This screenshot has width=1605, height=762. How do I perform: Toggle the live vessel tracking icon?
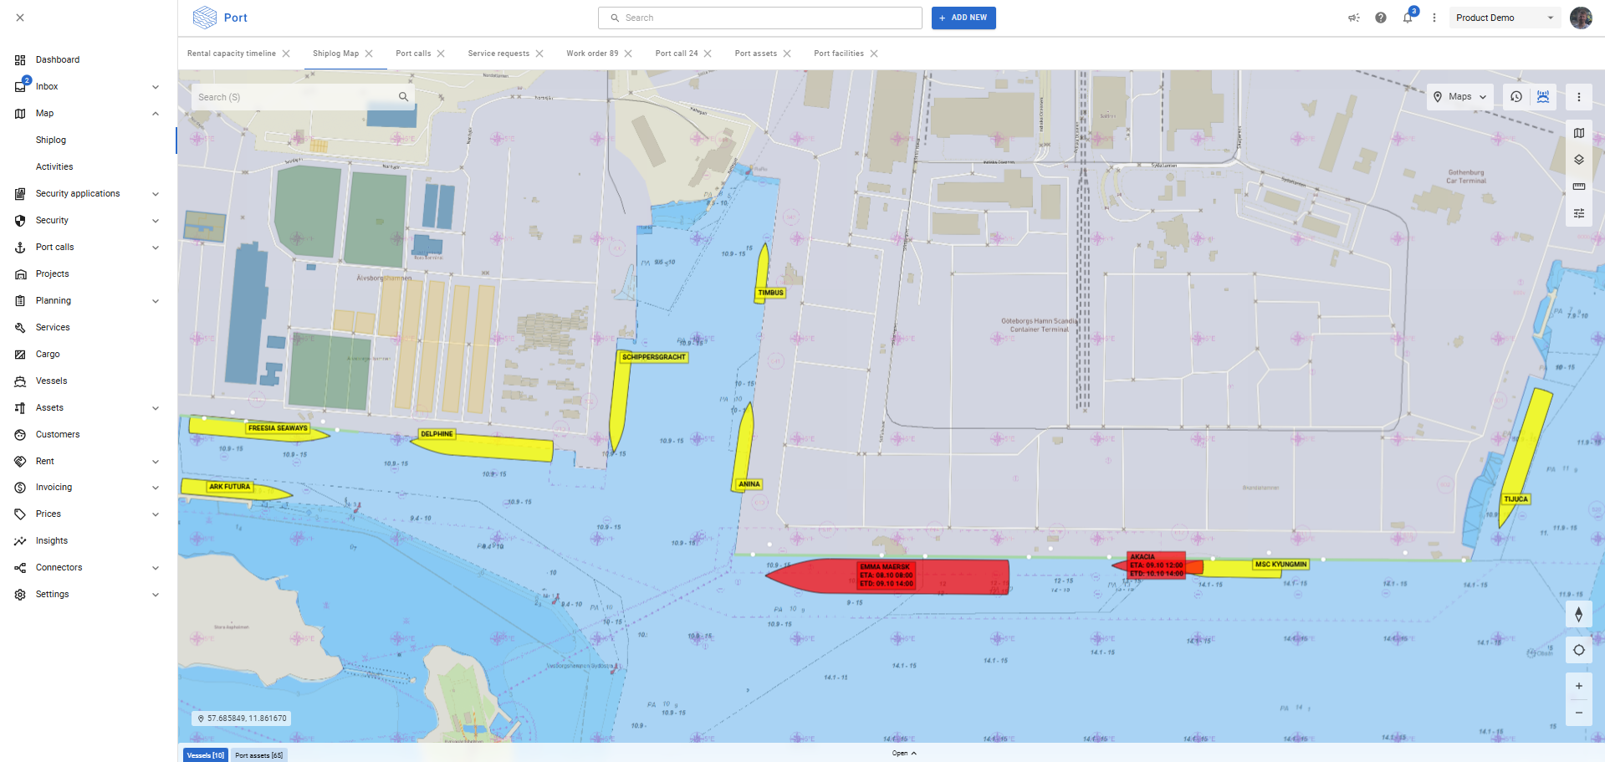pos(1543,97)
